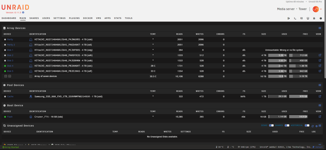This screenshot has height=150, width=326.
Task: Open the Disk 2 browse view icon
Action: tap(320, 55)
